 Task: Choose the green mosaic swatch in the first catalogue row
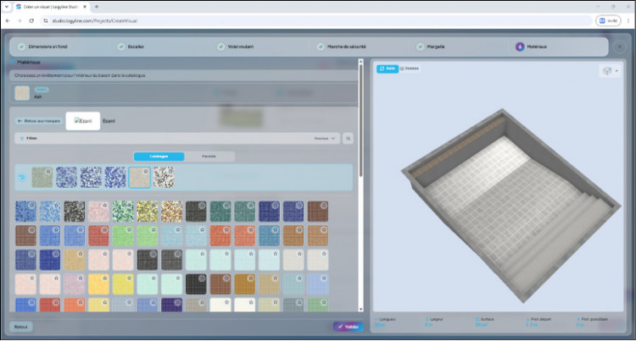123,212
